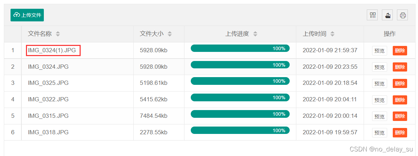Click the 文件大小 column header

tap(159, 34)
